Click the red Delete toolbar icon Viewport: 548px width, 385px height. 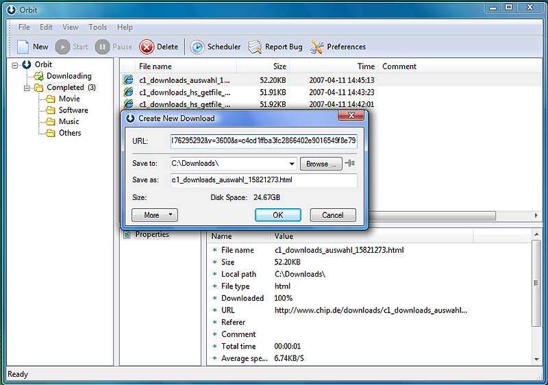[147, 47]
